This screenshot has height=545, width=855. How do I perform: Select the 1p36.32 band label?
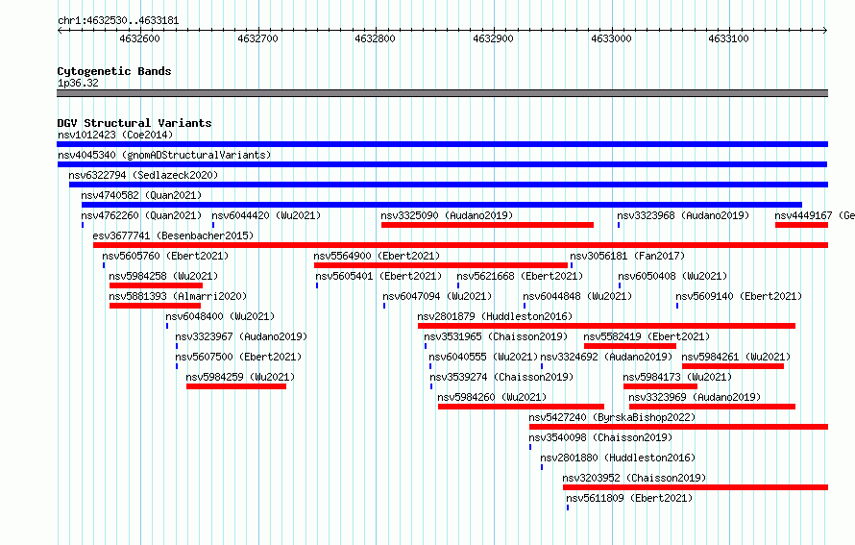tap(78, 83)
